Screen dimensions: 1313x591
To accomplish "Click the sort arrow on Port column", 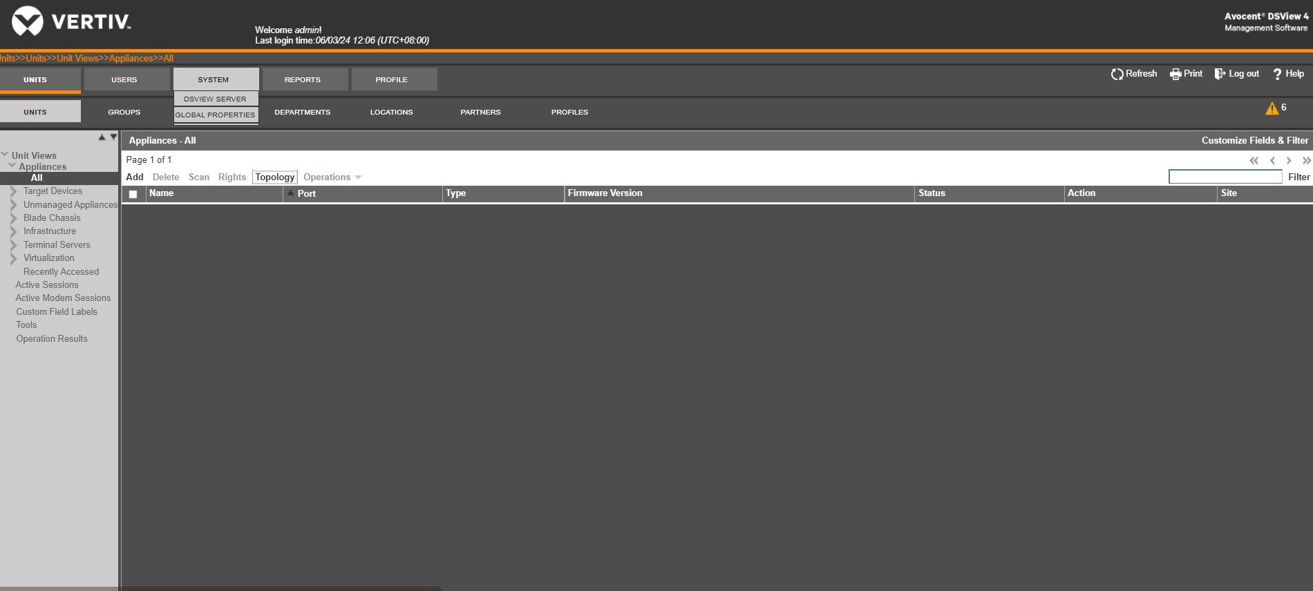I will pos(291,193).
